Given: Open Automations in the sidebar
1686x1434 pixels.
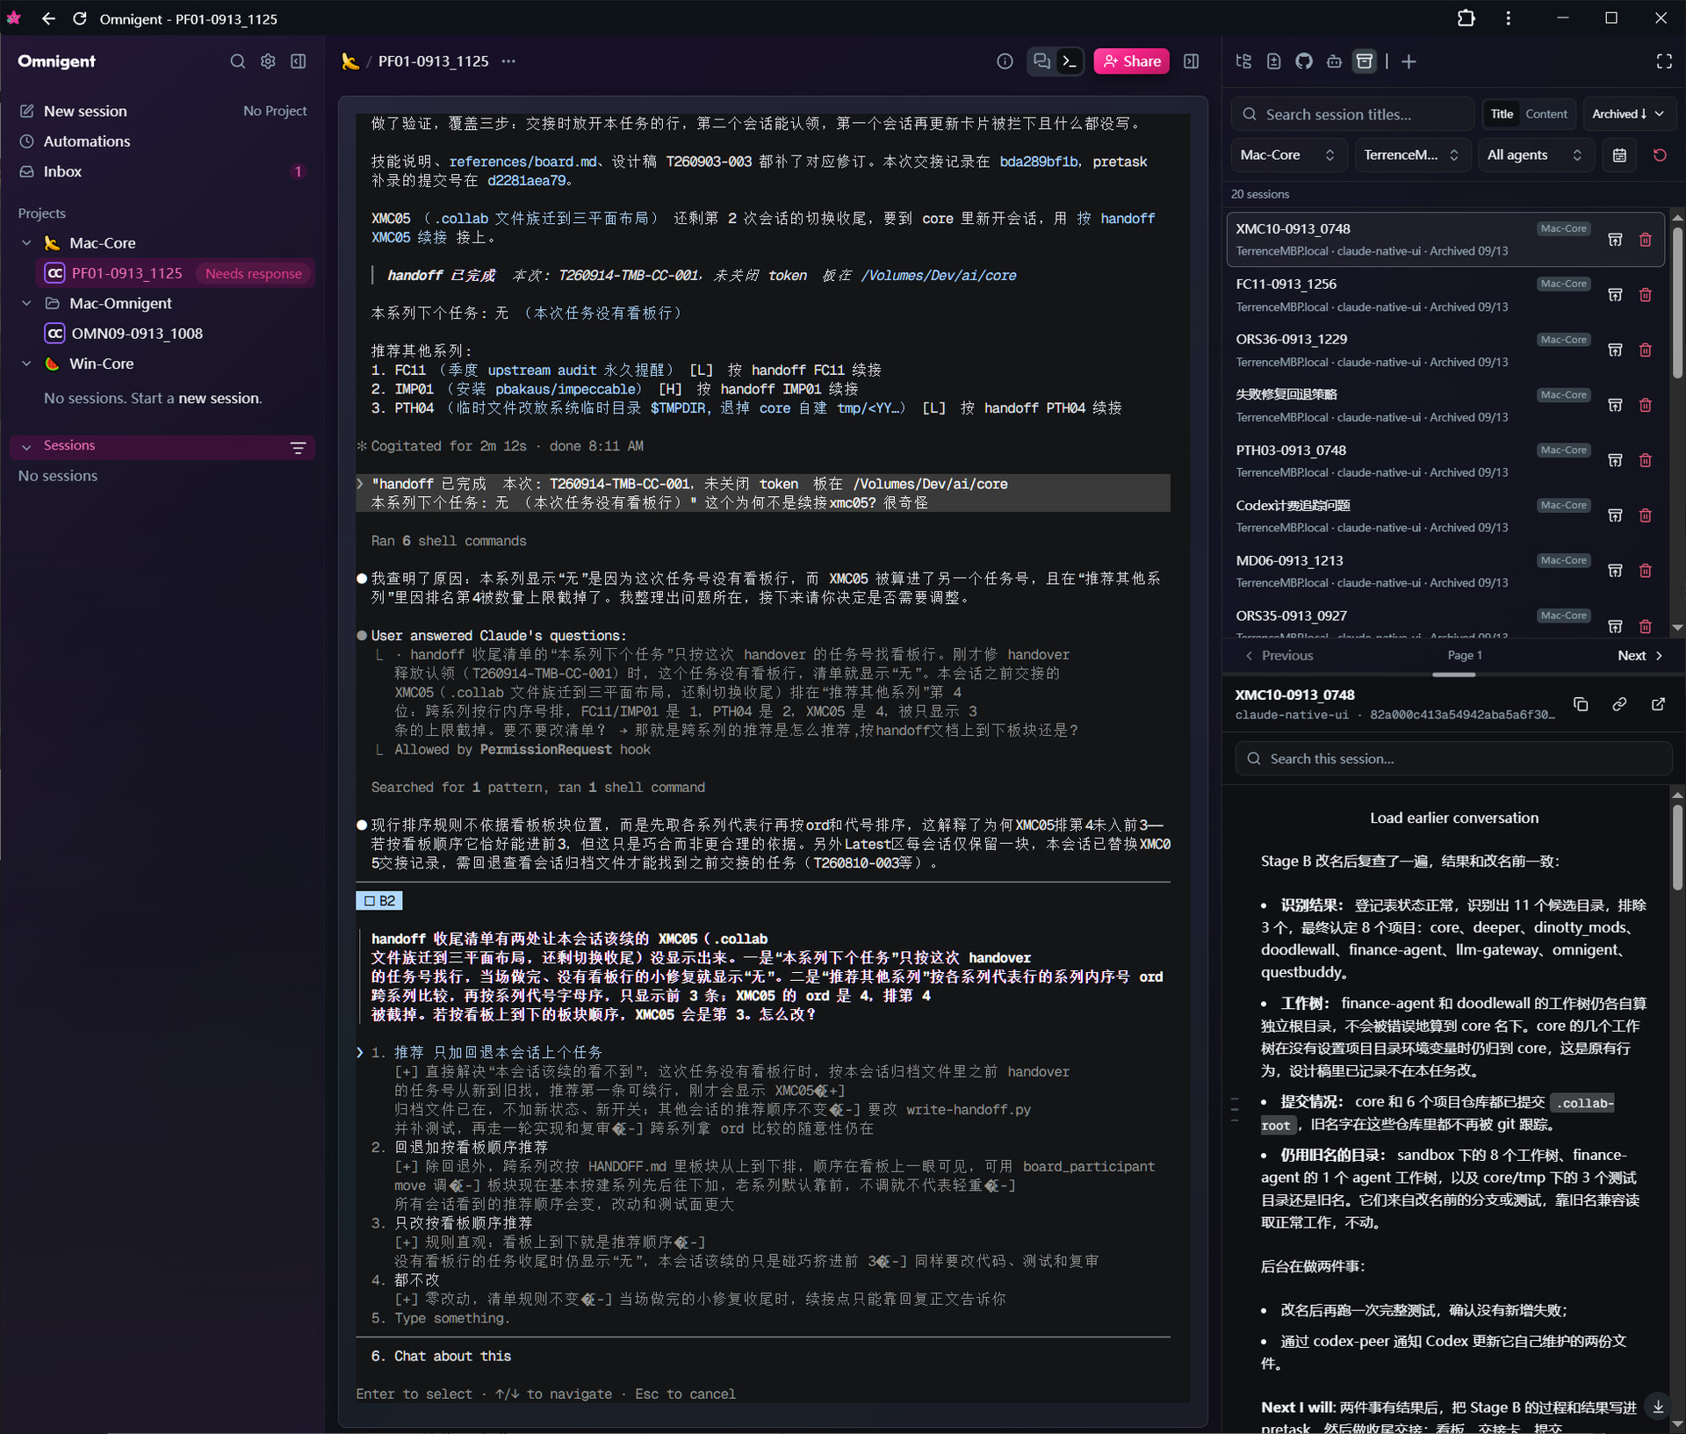Looking at the screenshot, I should click(86, 141).
